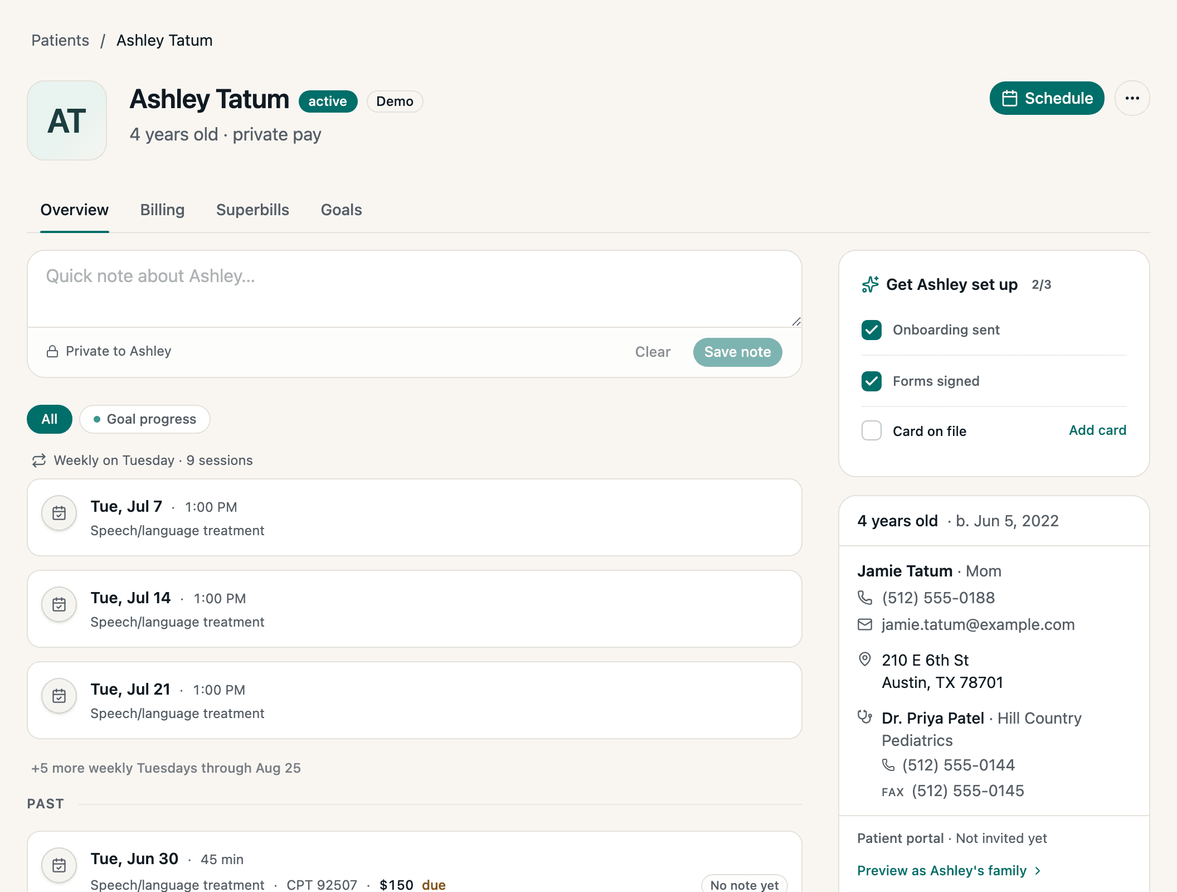
Task: Open the Tue, Jul 7 1:00 PM session card
Action: 415,517
